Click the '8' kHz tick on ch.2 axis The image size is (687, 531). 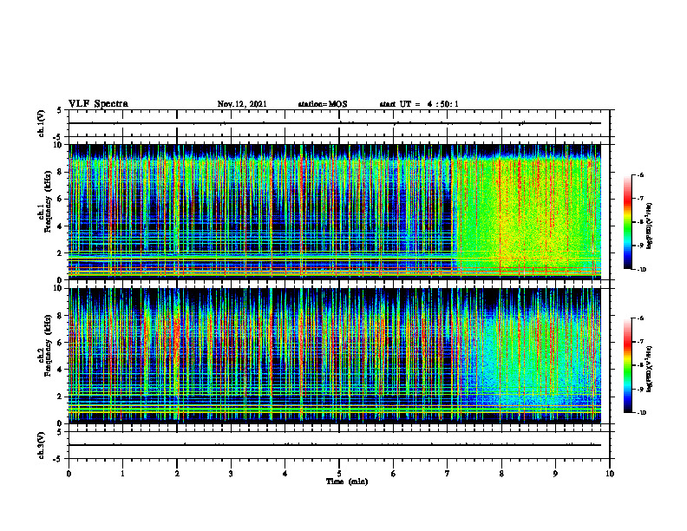61,316
